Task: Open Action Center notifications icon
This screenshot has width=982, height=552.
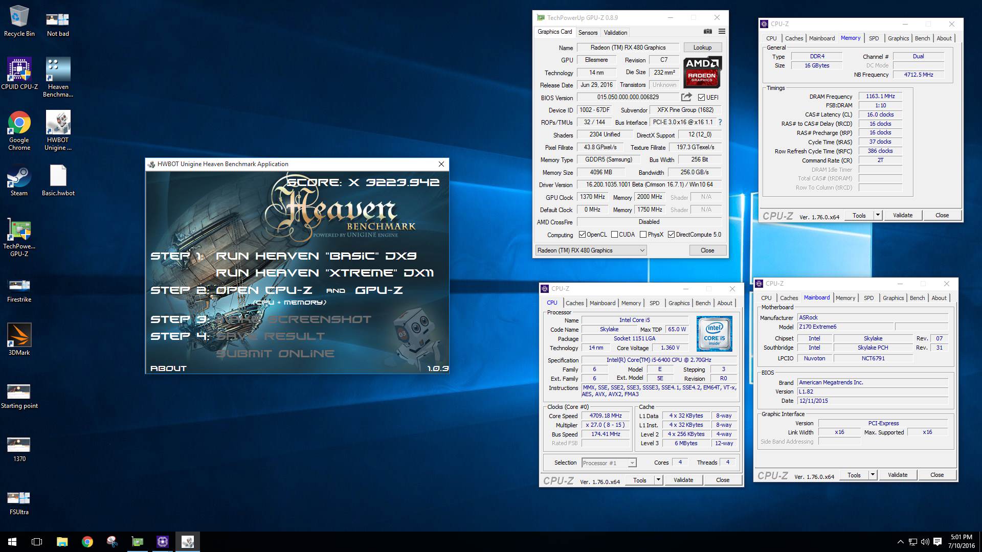Action: click(938, 542)
